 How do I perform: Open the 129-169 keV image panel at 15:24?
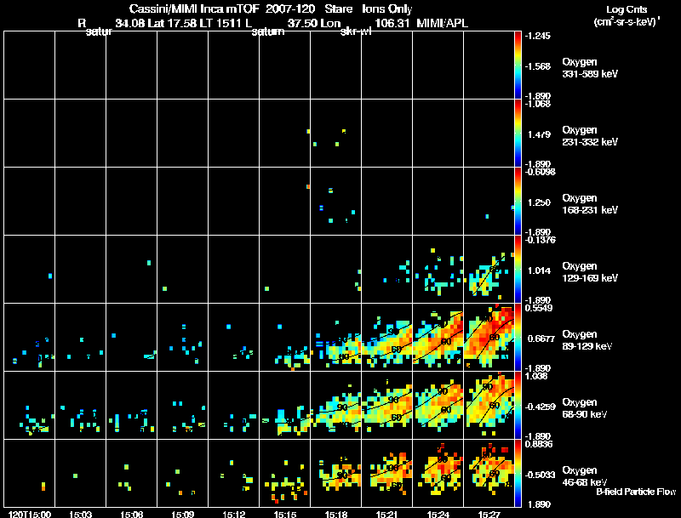(x=438, y=270)
